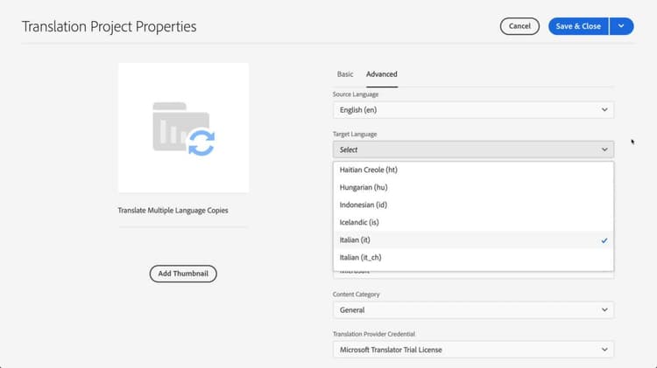Open the Content Category dropdown
The width and height of the screenshot is (657, 368).
click(473, 309)
